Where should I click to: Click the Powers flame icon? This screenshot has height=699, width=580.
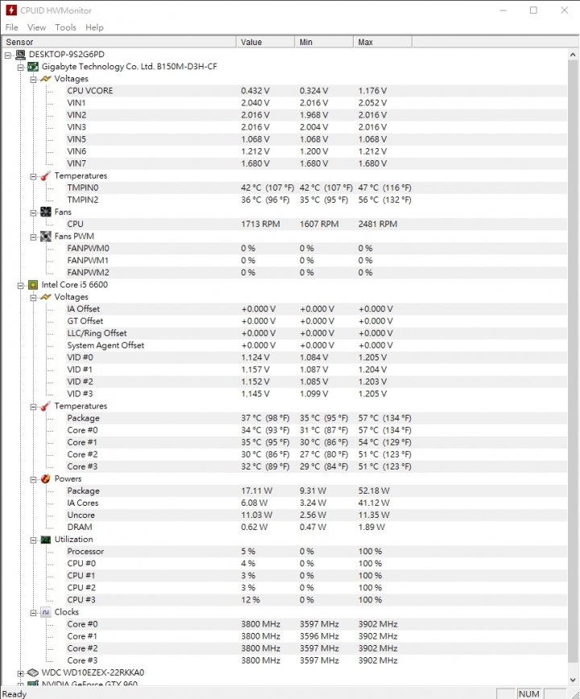pyautogui.click(x=45, y=479)
